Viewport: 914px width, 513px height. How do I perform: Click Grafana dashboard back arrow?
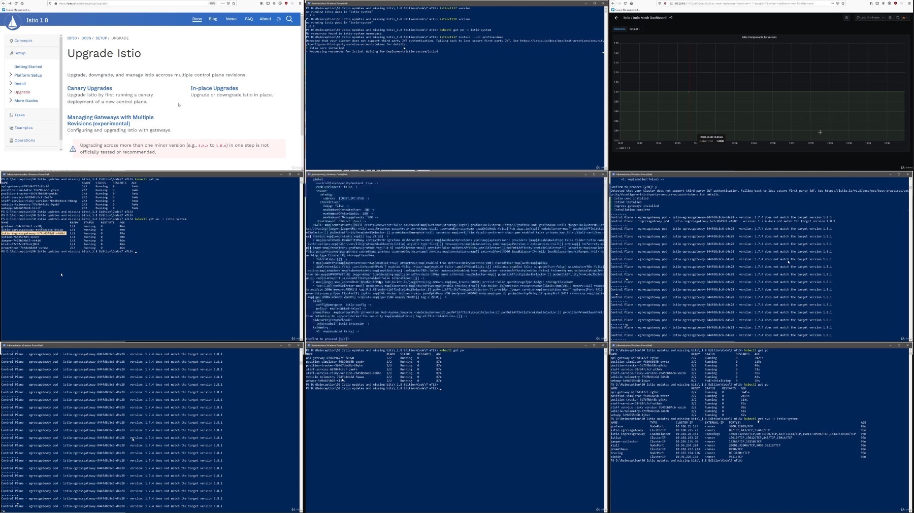point(616,18)
